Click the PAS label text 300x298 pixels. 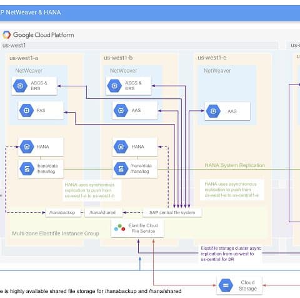(x=41, y=110)
